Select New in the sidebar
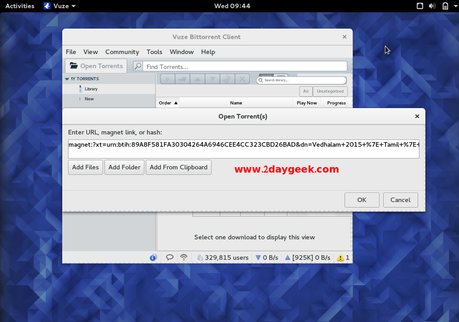 [x=89, y=99]
